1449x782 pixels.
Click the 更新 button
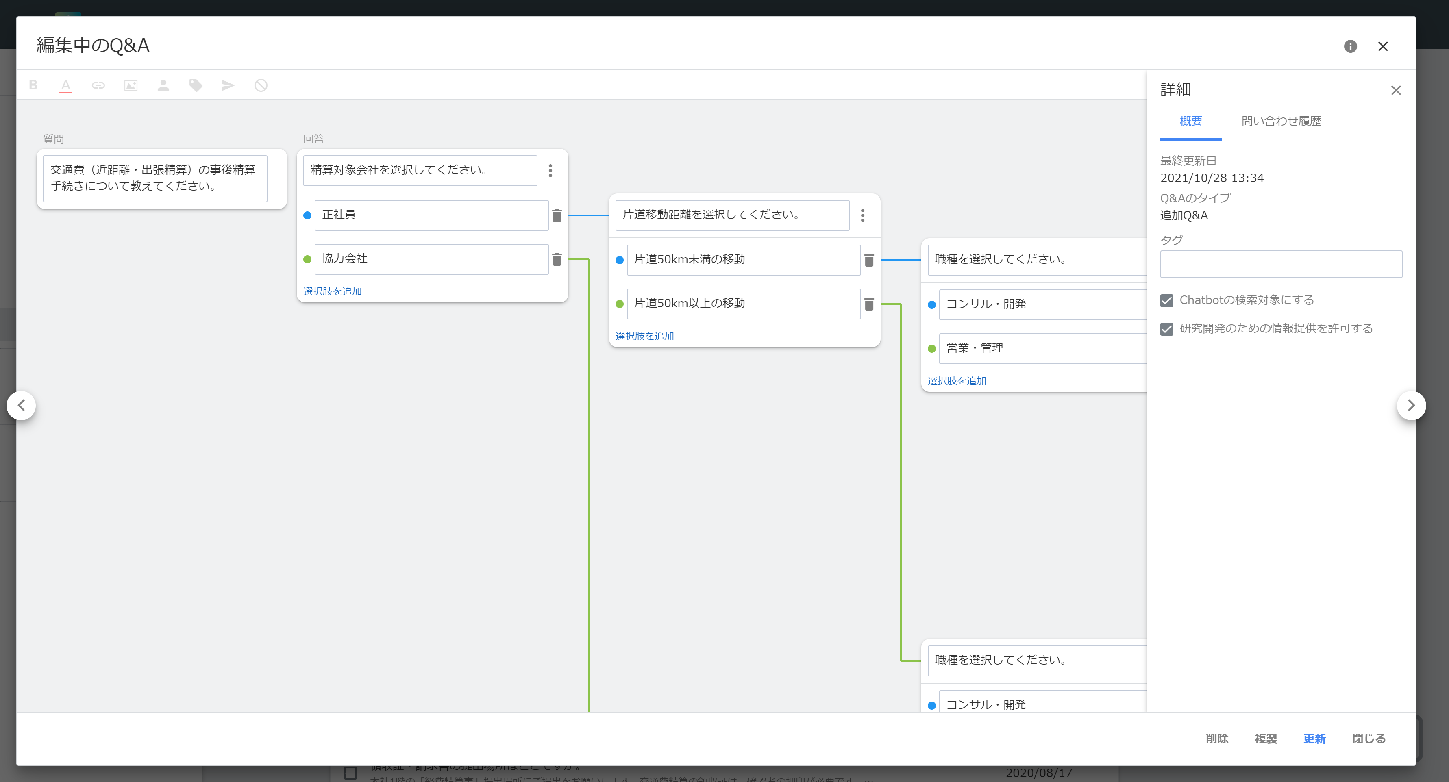tap(1314, 738)
